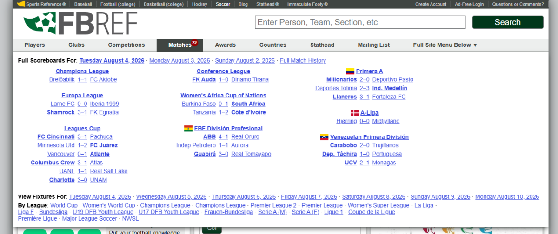
Task: Click Ad-Free Login
Action: [469, 4]
